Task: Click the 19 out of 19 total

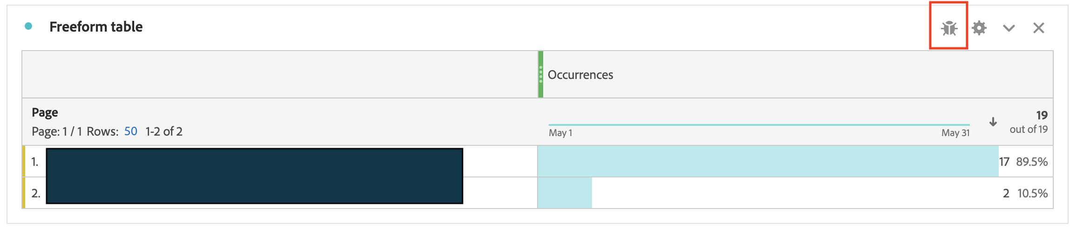Action: tap(1029, 122)
